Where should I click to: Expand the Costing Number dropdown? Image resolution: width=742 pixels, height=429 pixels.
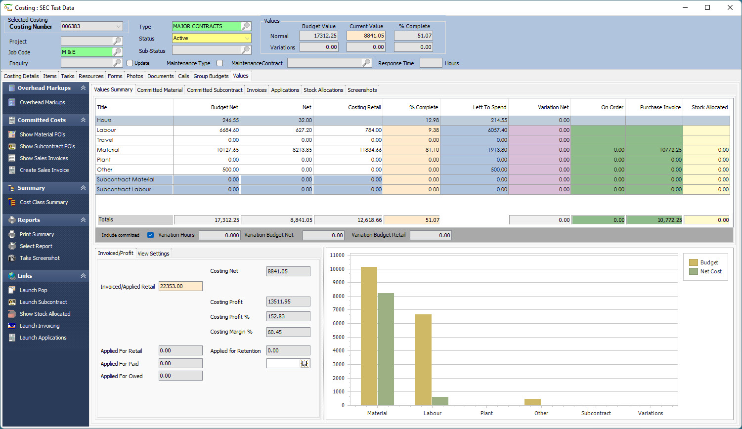click(118, 27)
